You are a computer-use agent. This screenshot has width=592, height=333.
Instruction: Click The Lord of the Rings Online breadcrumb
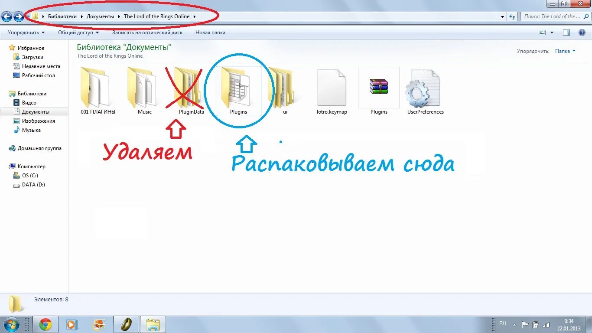pos(156,16)
